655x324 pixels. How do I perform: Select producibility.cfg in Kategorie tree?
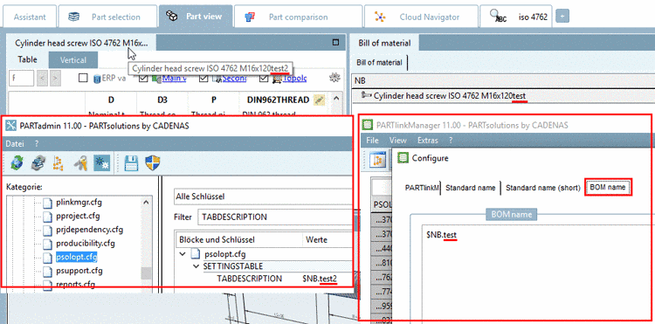tap(86, 243)
